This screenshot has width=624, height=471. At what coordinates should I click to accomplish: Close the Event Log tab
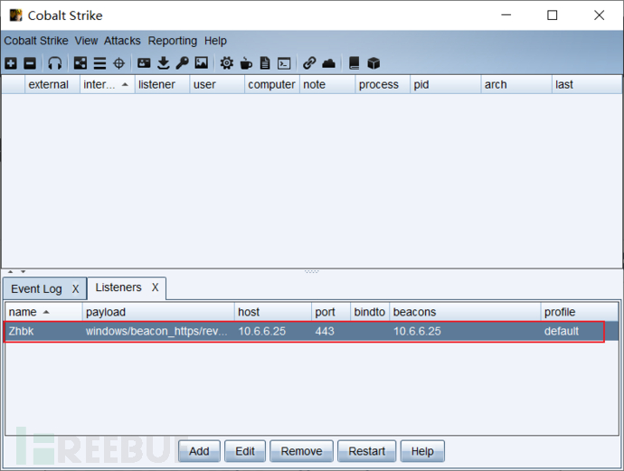coord(76,288)
